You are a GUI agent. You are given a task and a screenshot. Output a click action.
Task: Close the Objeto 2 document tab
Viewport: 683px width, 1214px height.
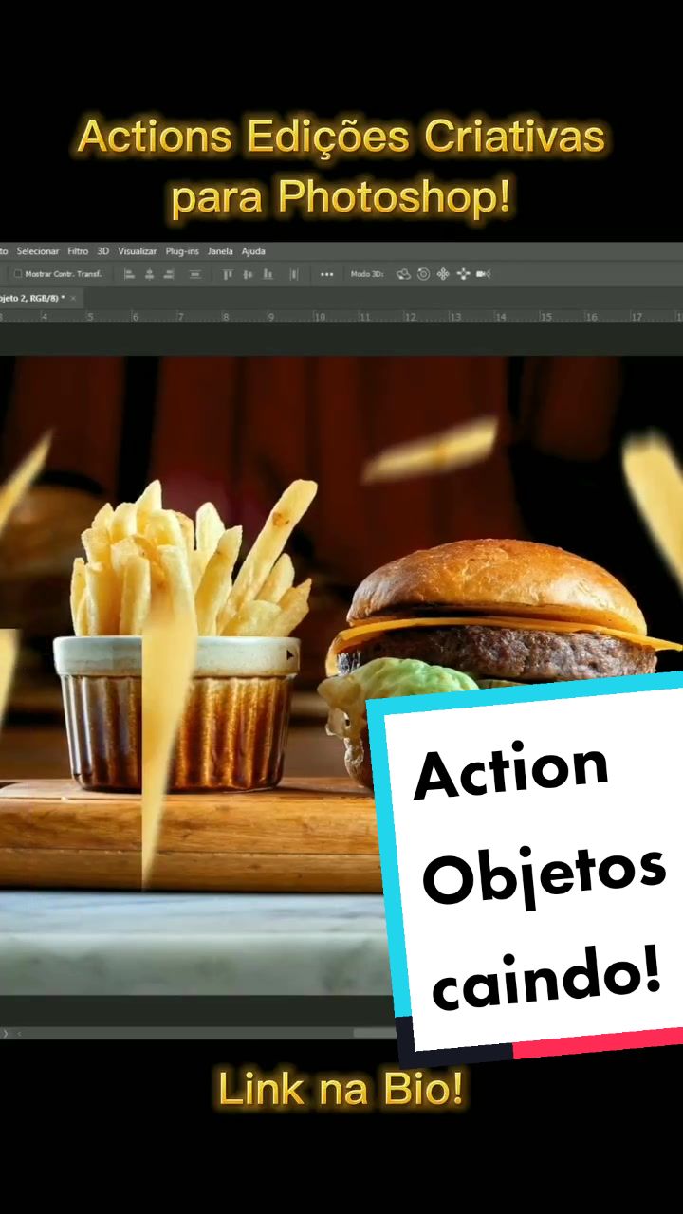click(73, 298)
